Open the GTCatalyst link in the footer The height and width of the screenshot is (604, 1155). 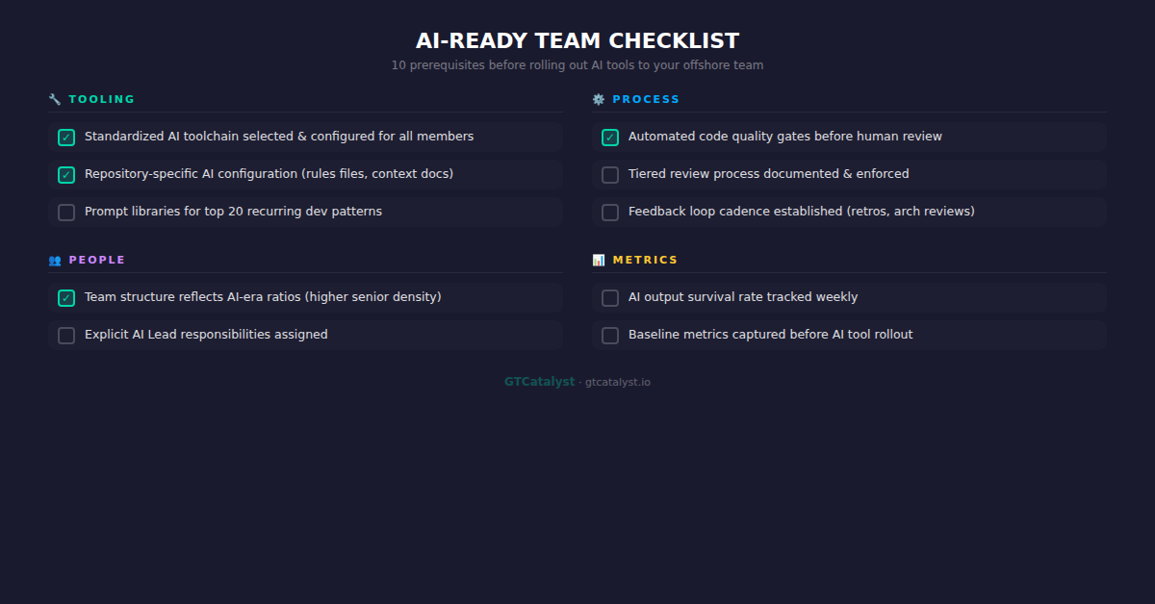(x=539, y=381)
